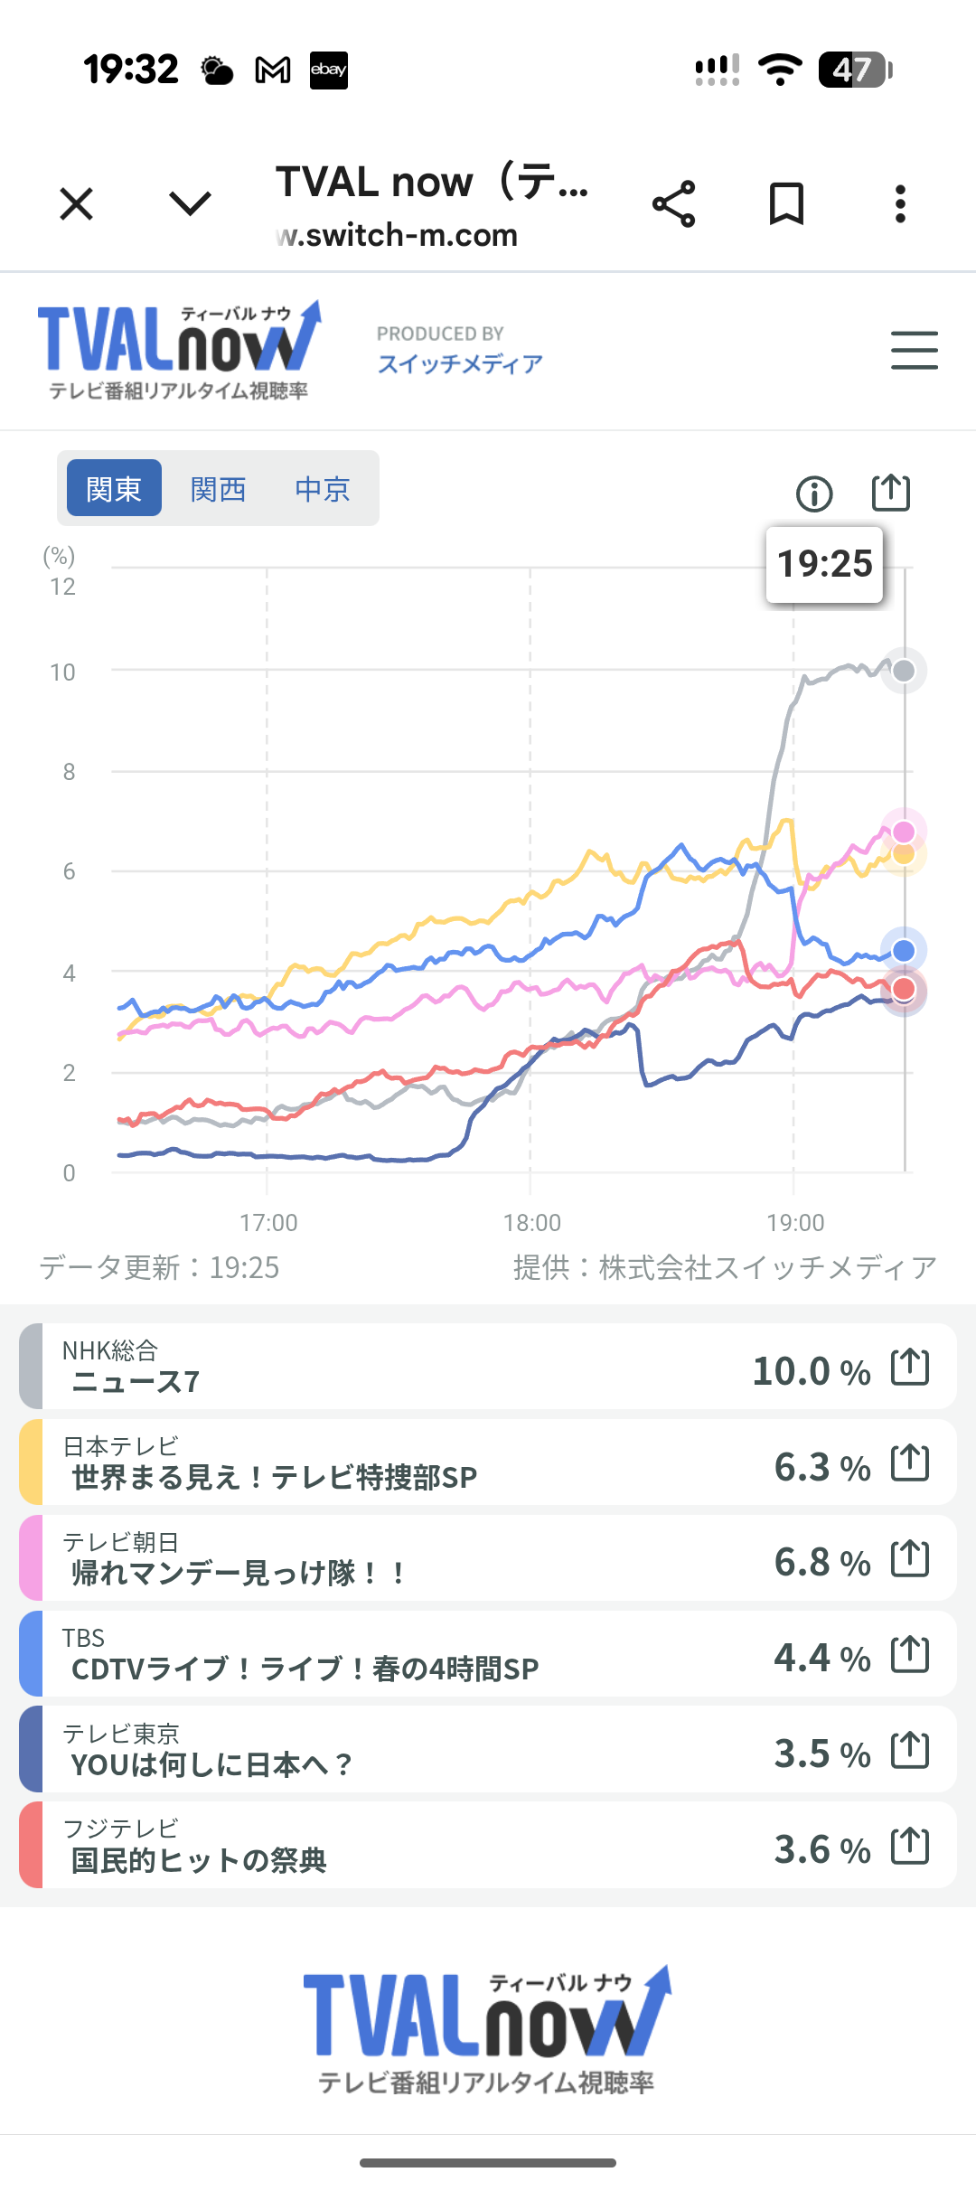Bookmark this page with the bookmark icon

pos(786,203)
